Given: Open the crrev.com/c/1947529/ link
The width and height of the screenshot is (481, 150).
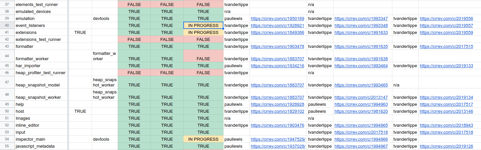Looking at the screenshot, I should coord(278,139).
